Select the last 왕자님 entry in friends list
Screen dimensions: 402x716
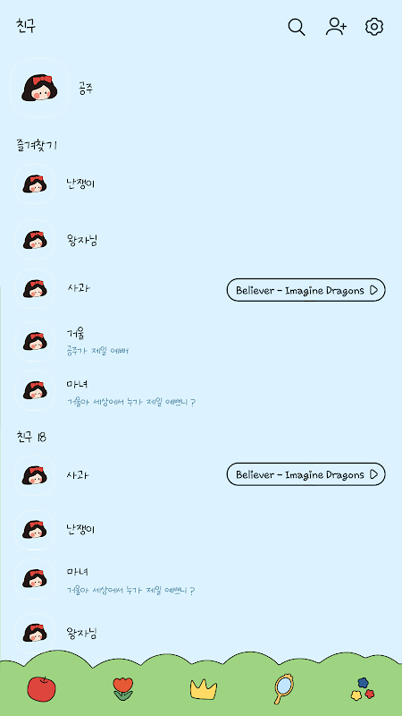[x=201, y=634]
